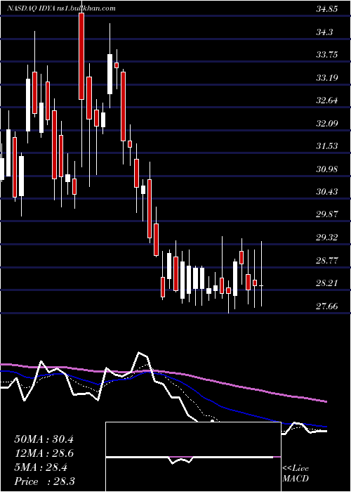This screenshot has width=351, height=492.
Task: Click the 33.19 price axis label
Action: pyautogui.click(x=327, y=78)
